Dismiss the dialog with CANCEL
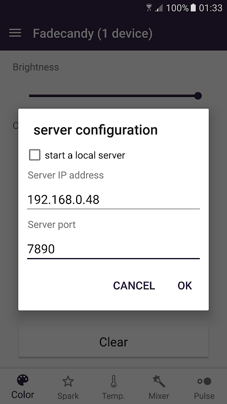 (134, 285)
